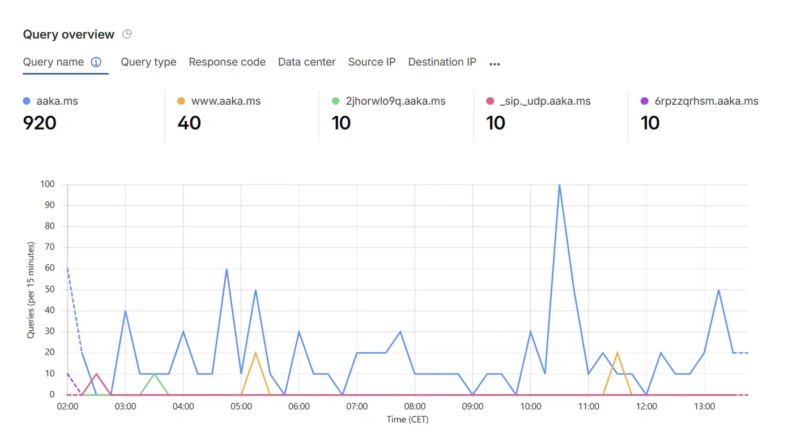Click the Query overview heading
Viewport: 793px width, 436px height.
pos(69,34)
